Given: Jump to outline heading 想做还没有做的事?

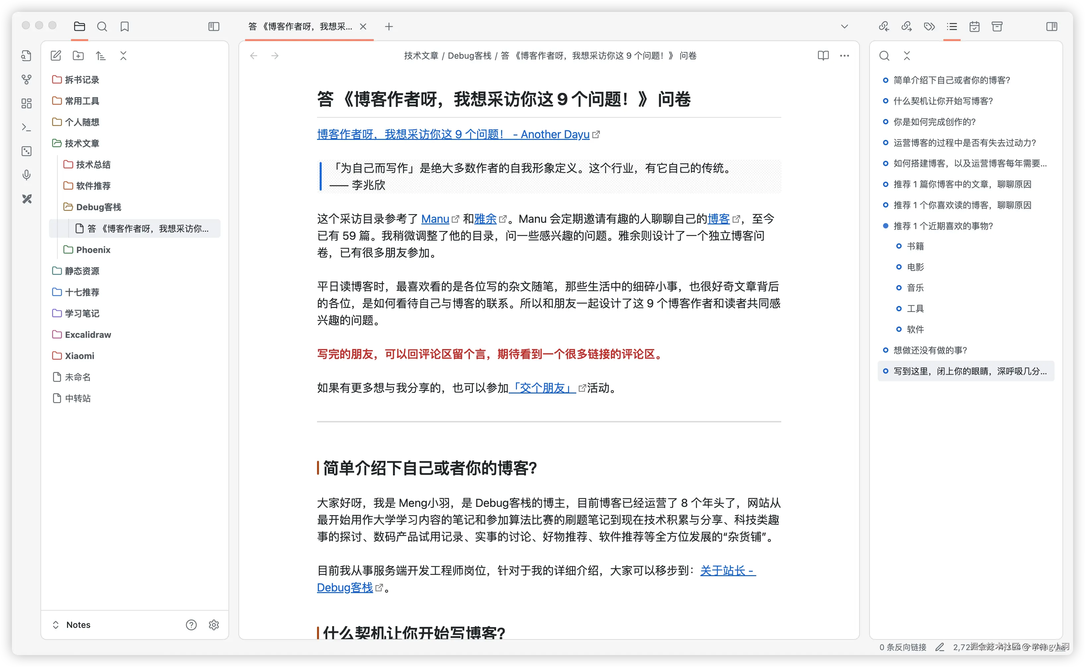Looking at the screenshot, I should click(x=930, y=350).
